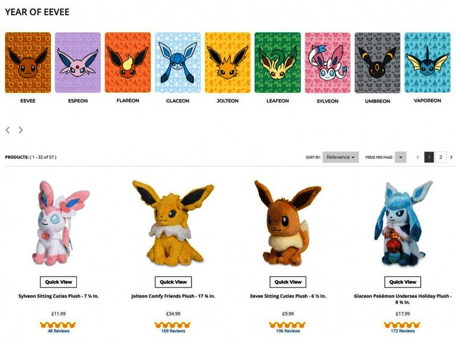The height and width of the screenshot is (342, 456).
Task: Open the Eevee Sitting Cuties Plush title
Action: pos(288,296)
